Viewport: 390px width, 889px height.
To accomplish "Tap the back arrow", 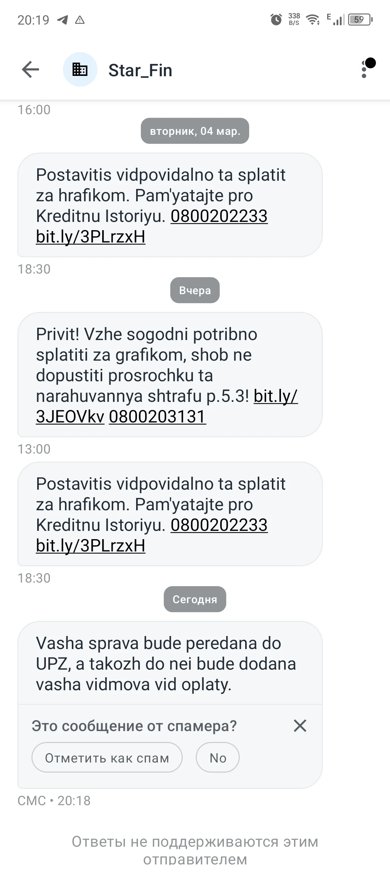I will pos(30,70).
